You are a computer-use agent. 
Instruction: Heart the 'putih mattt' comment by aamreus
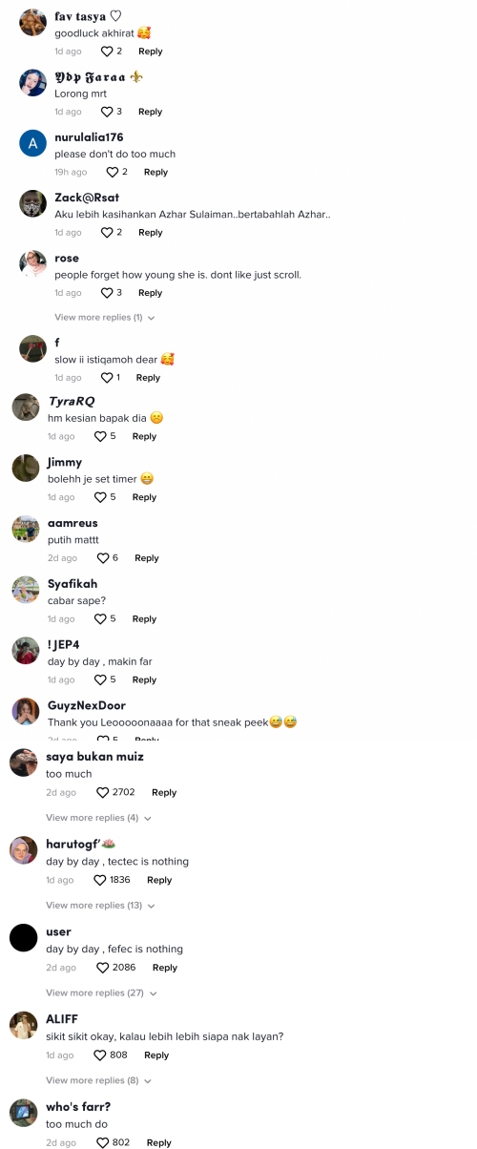(101, 558)
